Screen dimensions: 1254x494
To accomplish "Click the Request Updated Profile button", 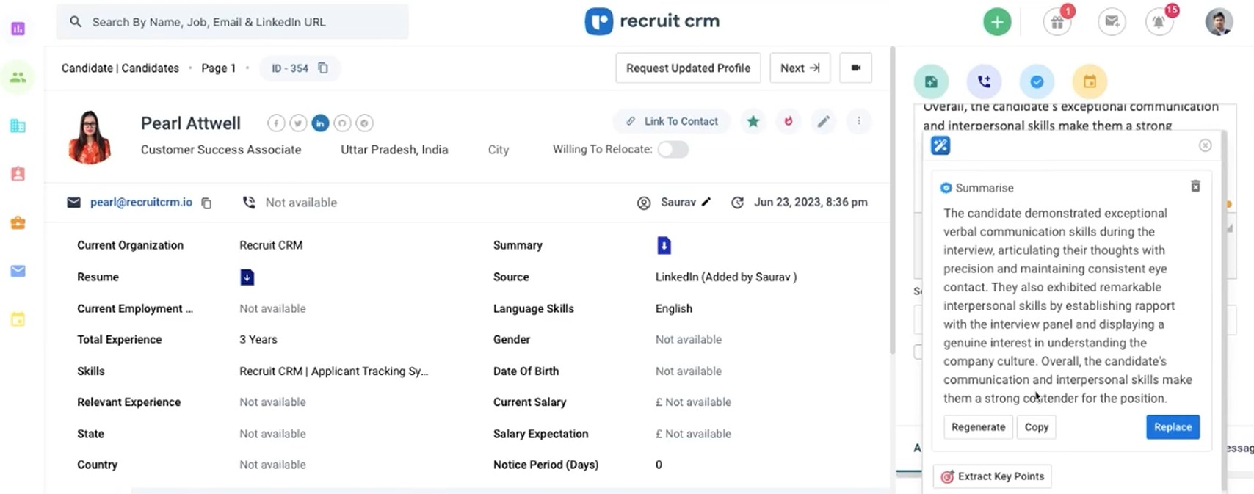I will click(688, 68).
